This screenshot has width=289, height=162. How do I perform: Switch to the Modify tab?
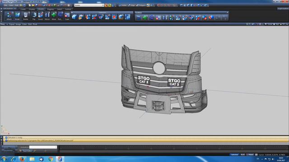tap(41, 9)
